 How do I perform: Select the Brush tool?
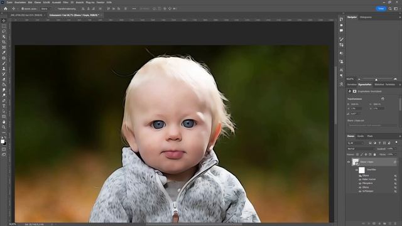(x=4, y=63)
